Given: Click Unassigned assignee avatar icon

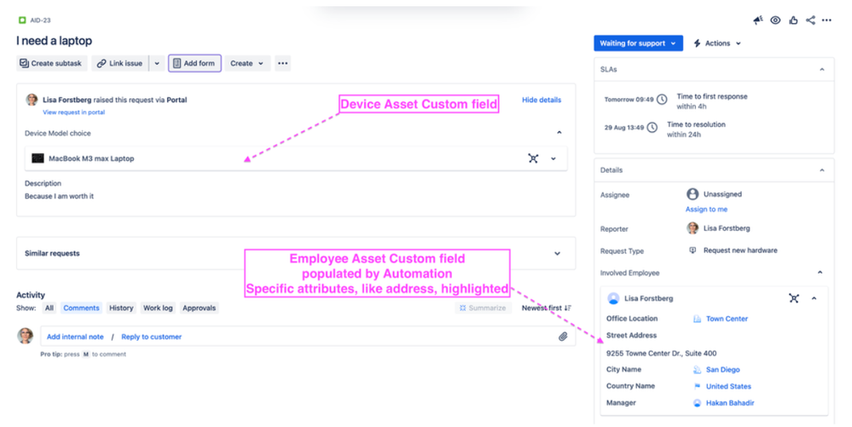Looking at the screenshot, I should tap(693, 194).
